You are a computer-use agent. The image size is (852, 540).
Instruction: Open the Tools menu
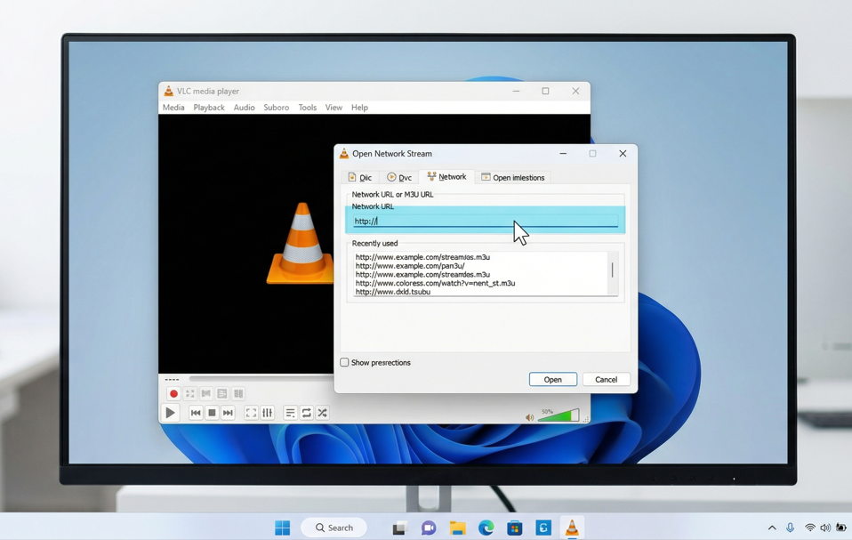point(307,108)
